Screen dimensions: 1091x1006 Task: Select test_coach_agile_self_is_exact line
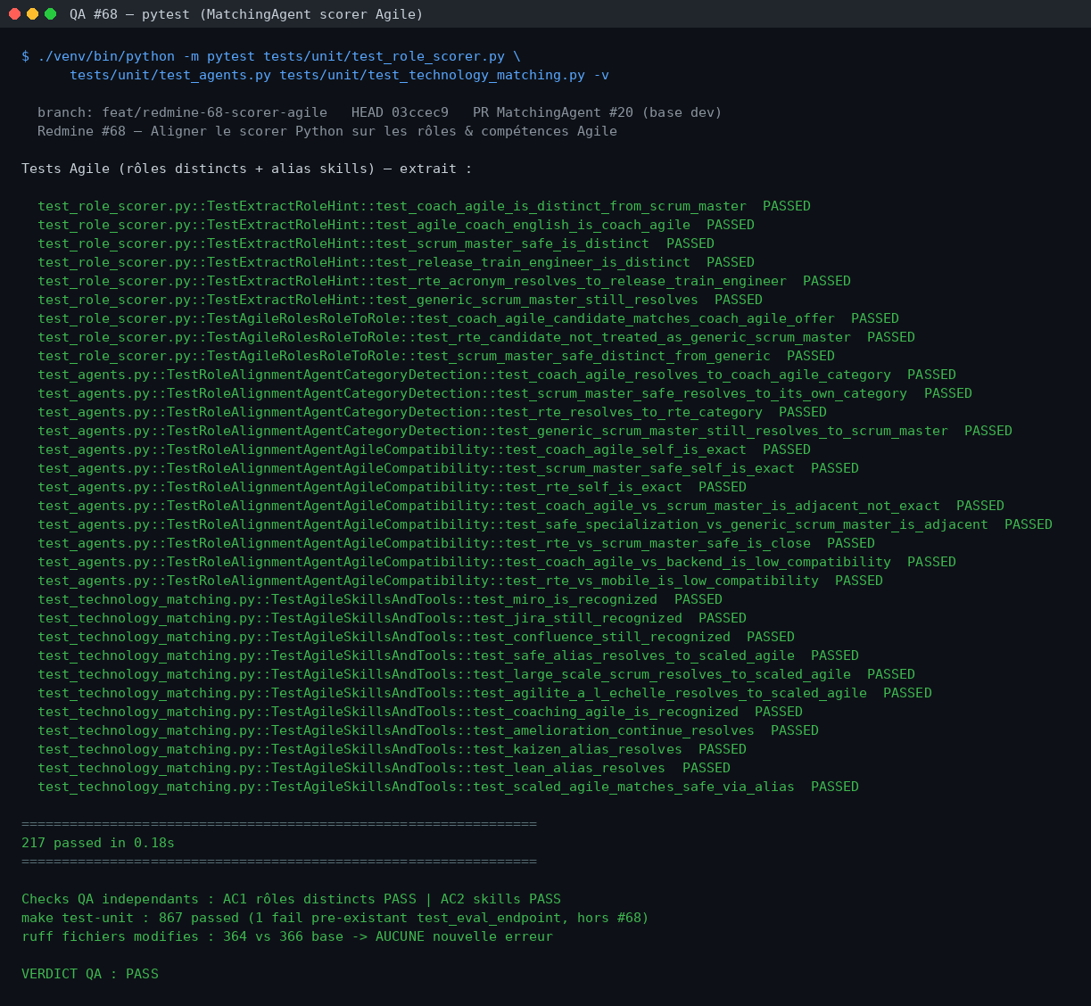(424, 449)
